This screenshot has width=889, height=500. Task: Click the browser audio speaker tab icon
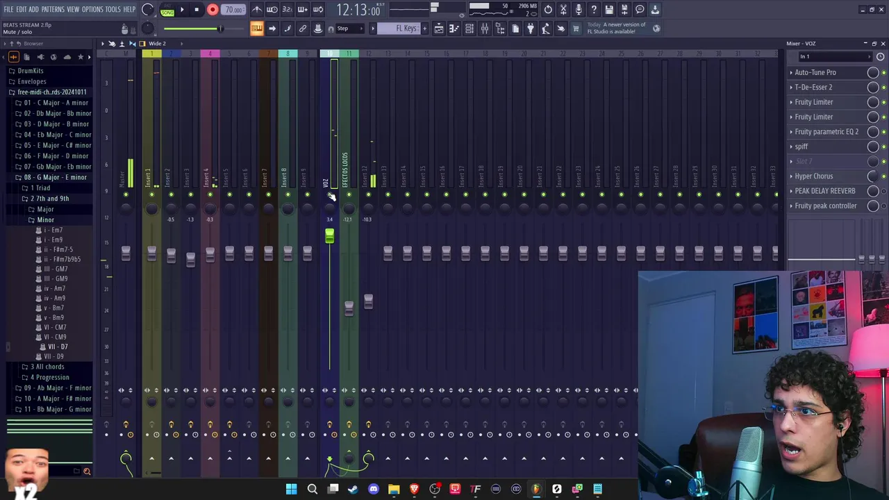40,57
